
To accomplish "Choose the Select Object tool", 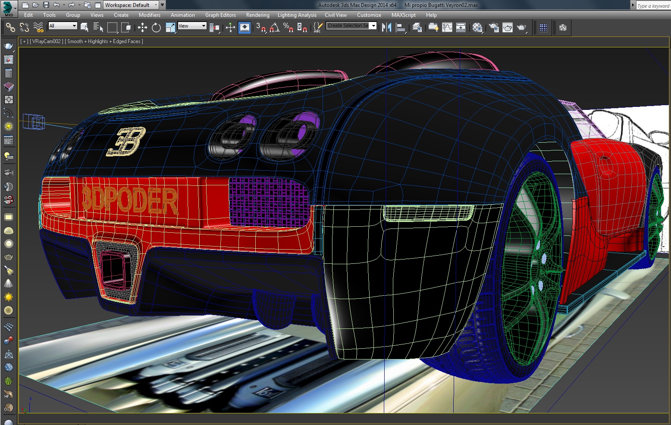I will pyautogui.click(x=85, y=28).
